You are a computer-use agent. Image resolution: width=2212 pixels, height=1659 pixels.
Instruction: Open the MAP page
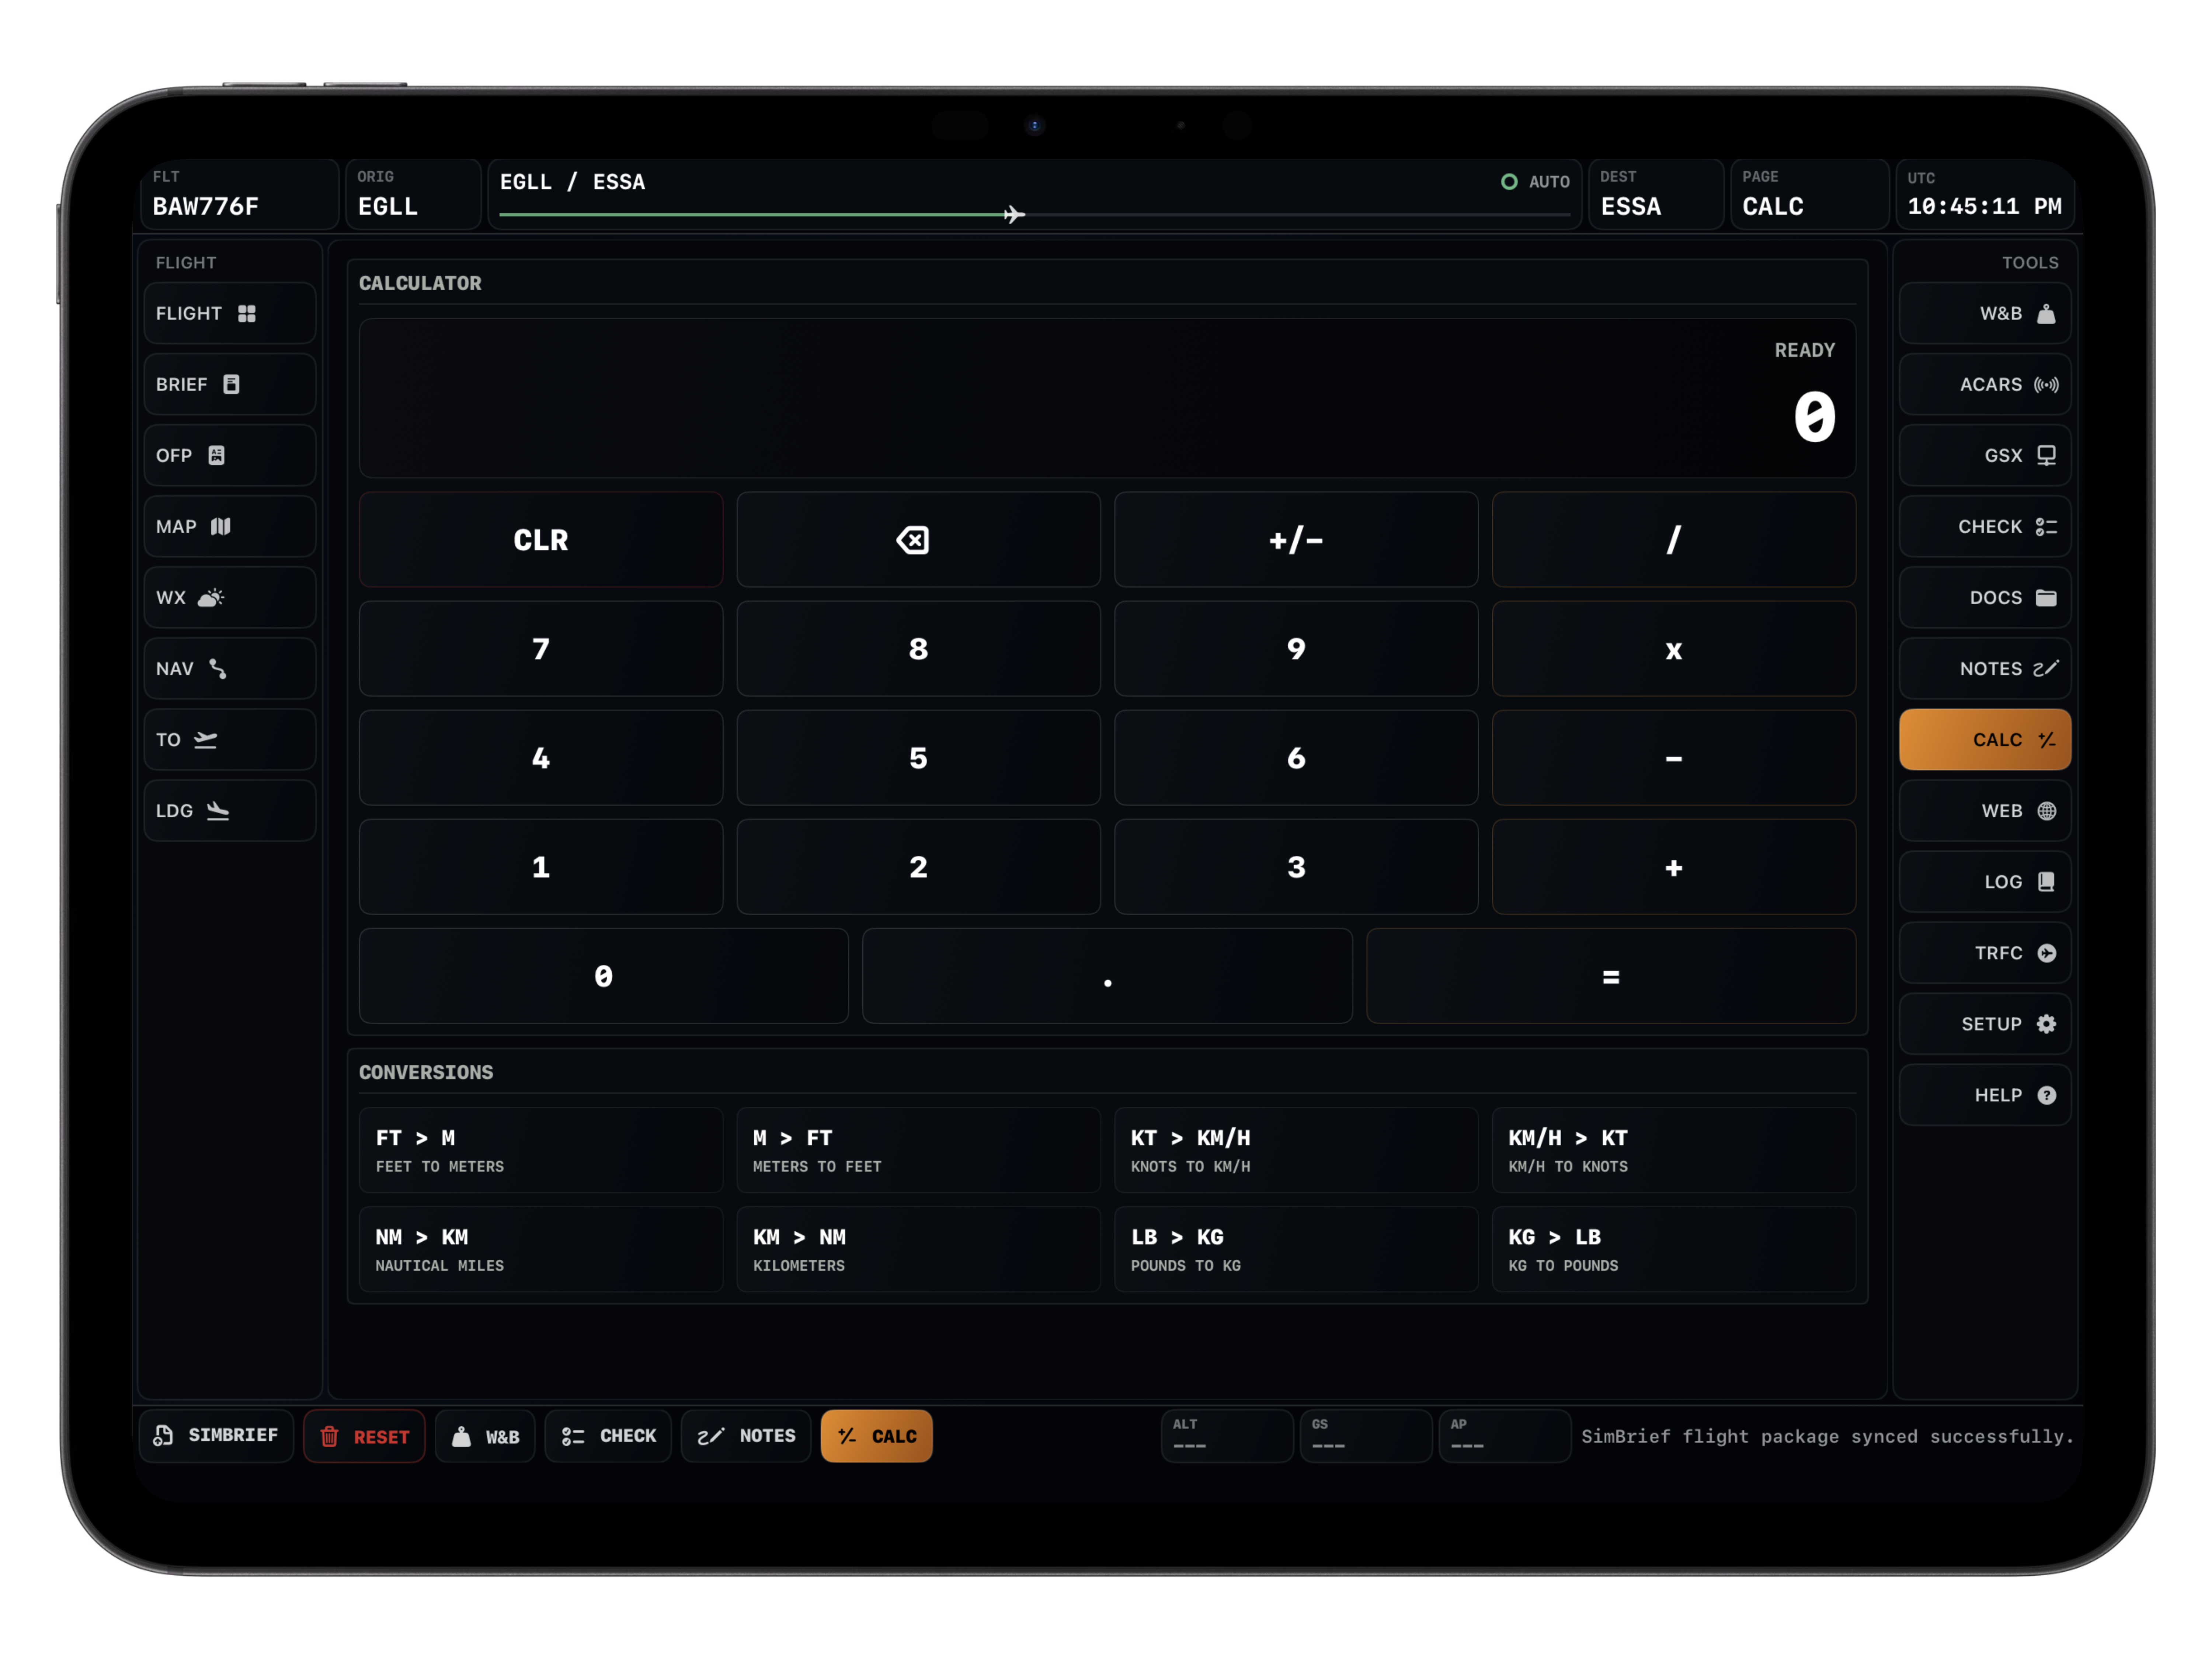point(230,526)
